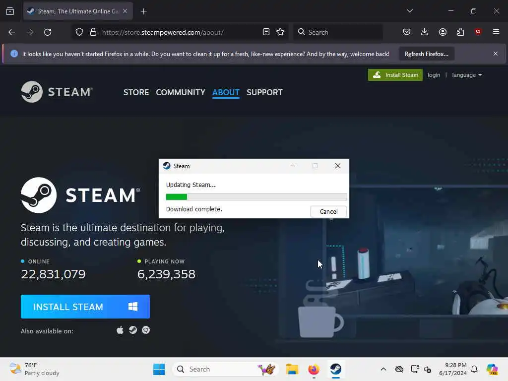Expand the language dropdown
The image size is (508, 381).
(x=467, y=75)
